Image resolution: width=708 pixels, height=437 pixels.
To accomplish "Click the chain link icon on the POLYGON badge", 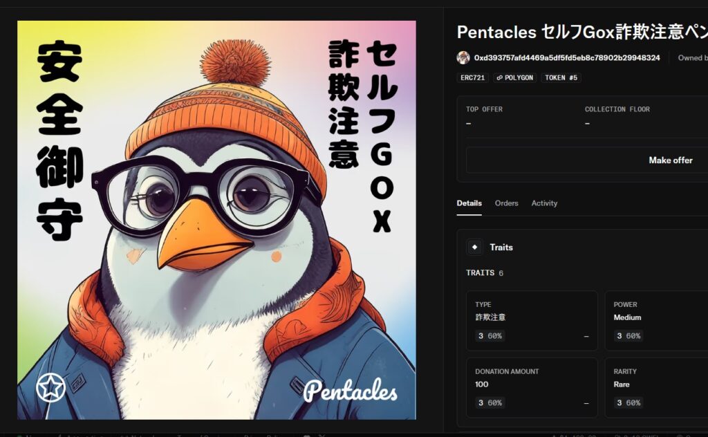I will coord(500,78).
